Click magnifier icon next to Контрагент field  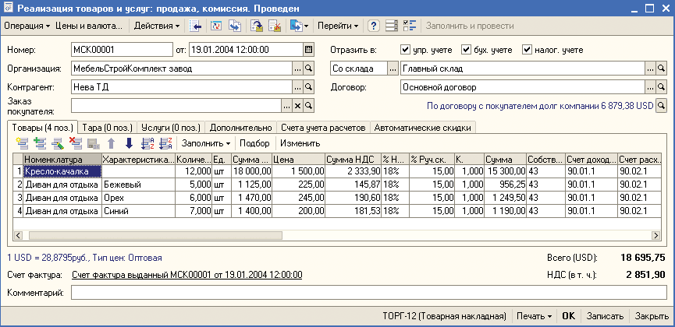point(308,87)
